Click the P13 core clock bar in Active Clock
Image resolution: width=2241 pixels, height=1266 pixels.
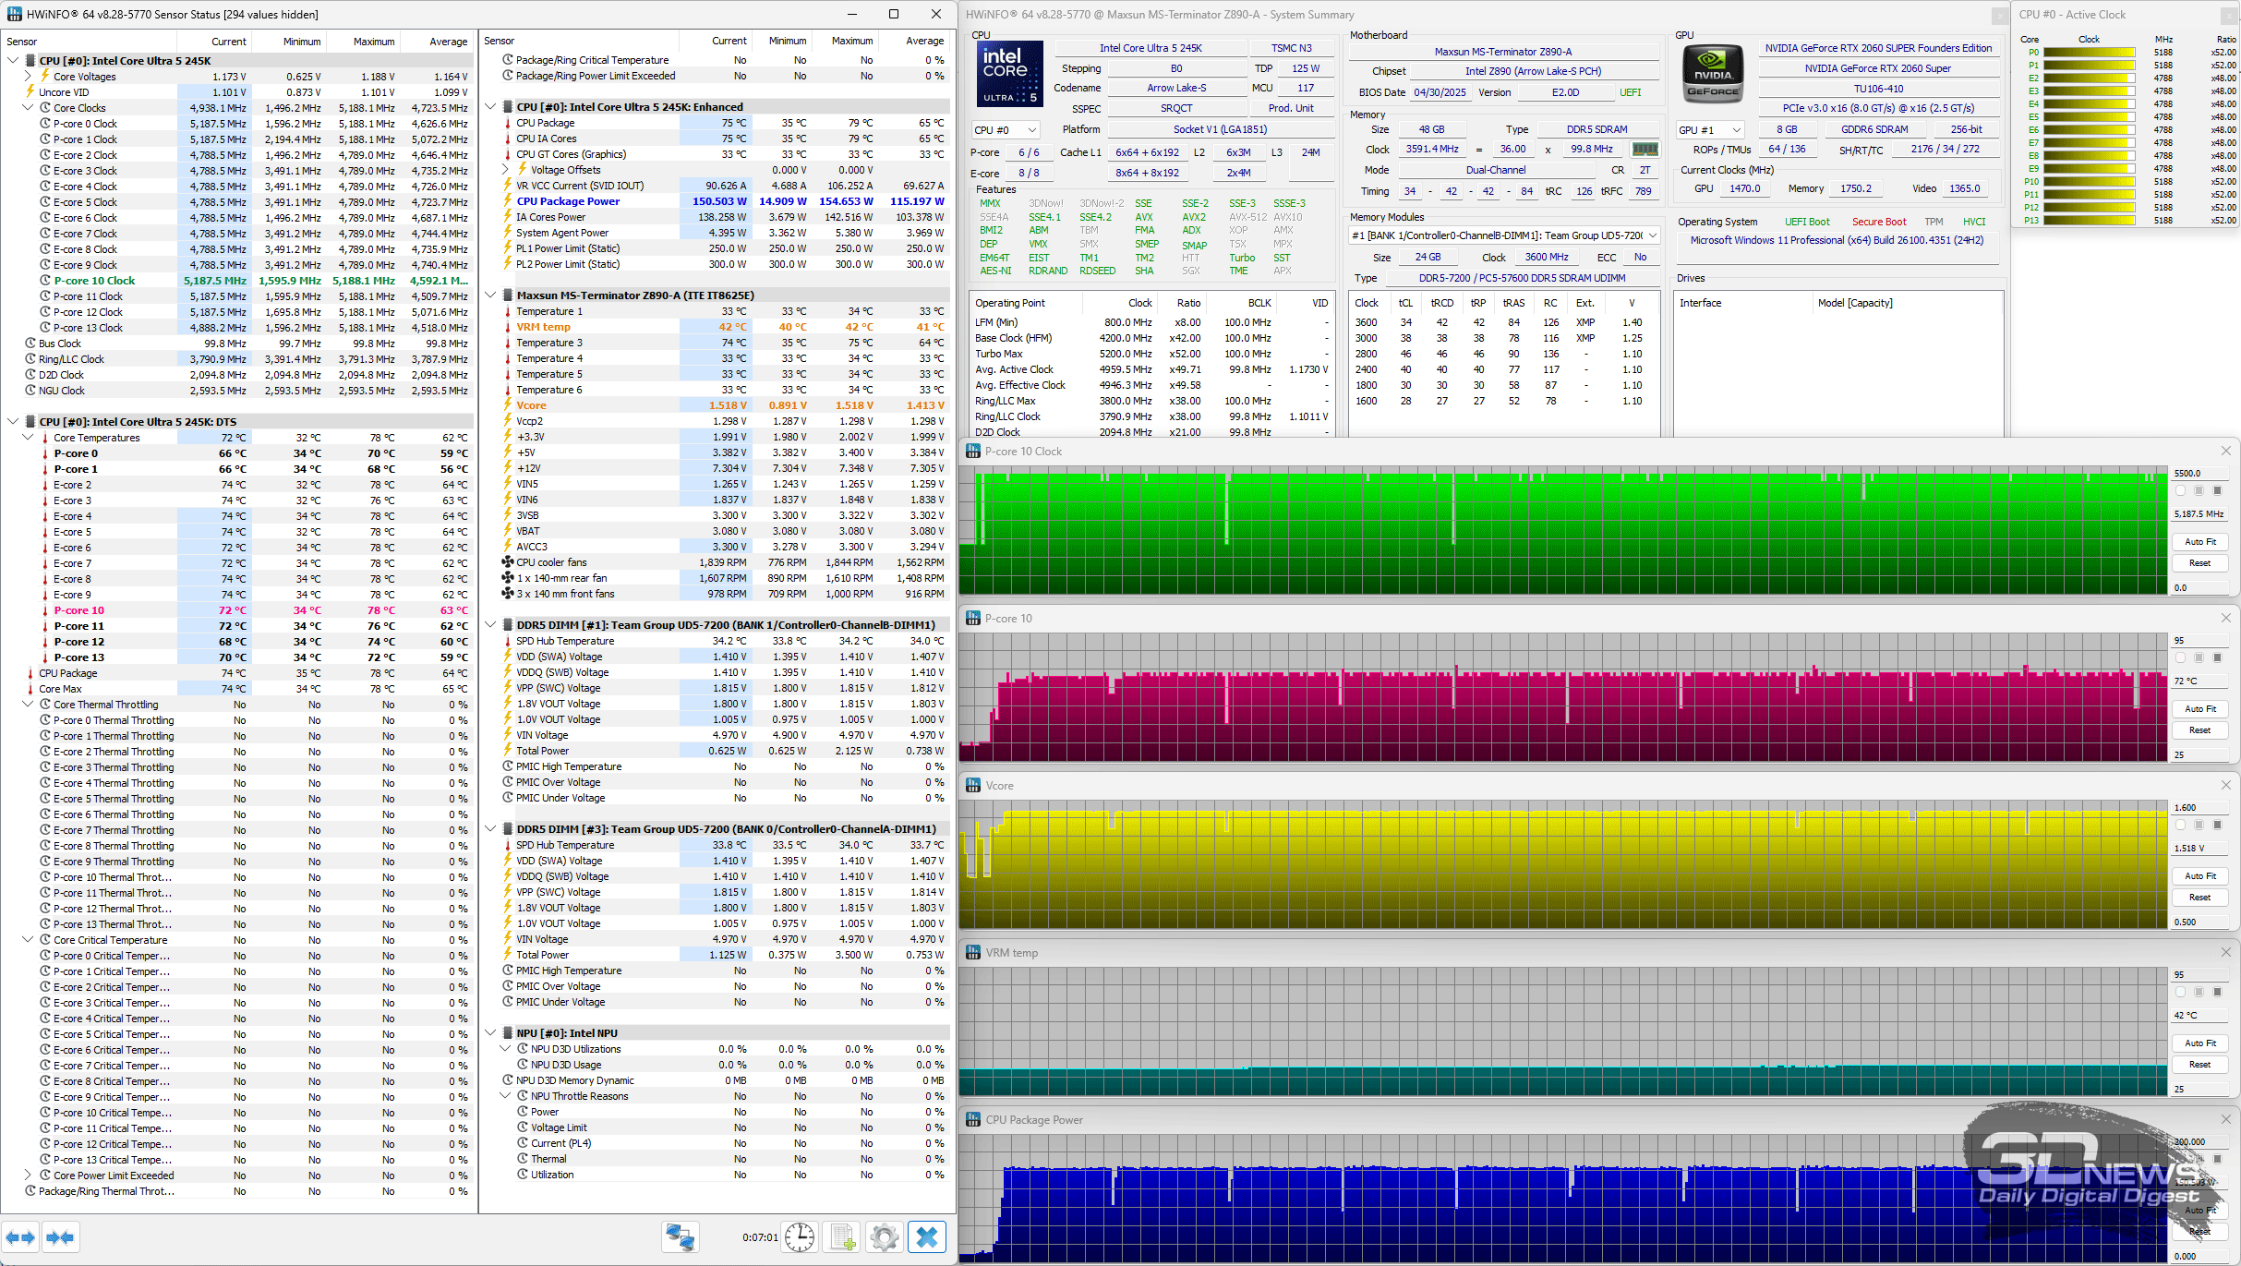pos(2090,221)
